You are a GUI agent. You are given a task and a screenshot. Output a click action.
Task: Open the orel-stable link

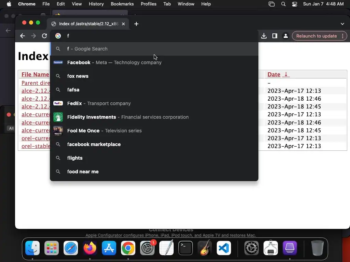(36, 146)
